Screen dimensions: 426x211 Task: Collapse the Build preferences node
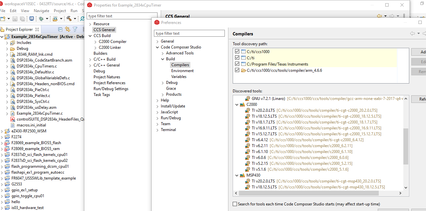click(x=162, y=59)
